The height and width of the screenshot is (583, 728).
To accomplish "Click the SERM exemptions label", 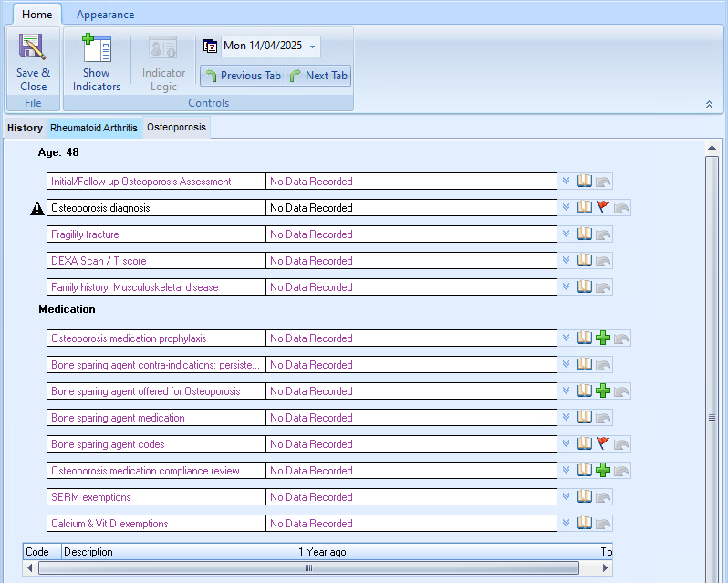I will 91,497.
